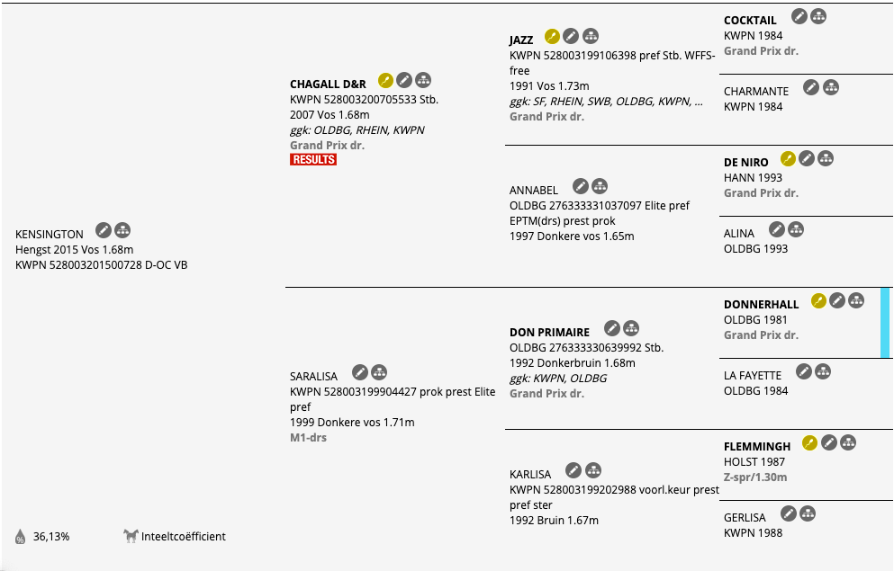Click the yellow sperm icon next to CHAGALL D&R
Screen dimensions: 894x571
[x=385, y=80]
